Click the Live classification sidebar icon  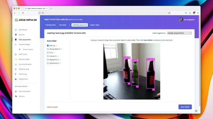click(16, 64)
